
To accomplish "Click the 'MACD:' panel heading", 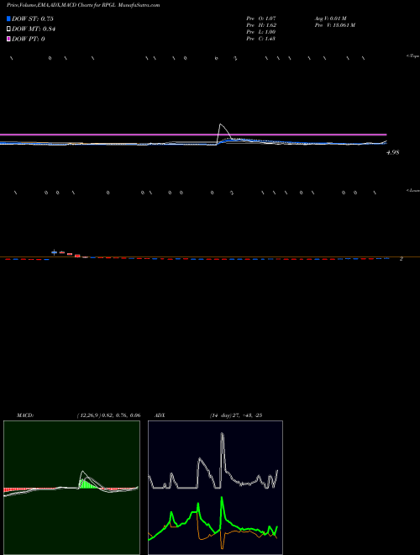I will [25, 415].
